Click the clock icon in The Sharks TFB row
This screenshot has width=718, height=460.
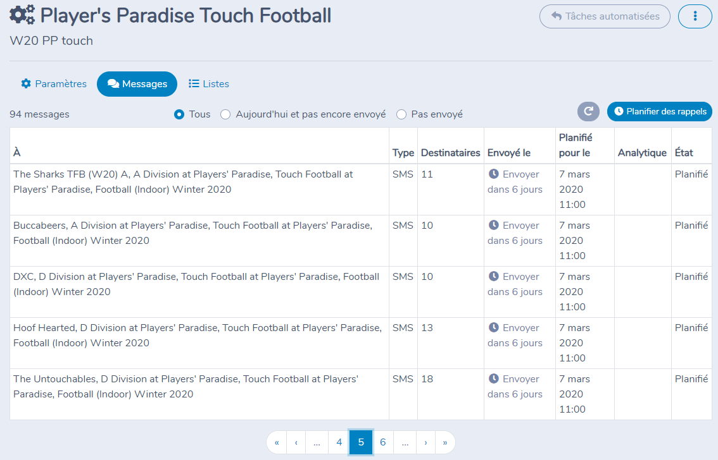pyautogui.click(x=494, y=174)
